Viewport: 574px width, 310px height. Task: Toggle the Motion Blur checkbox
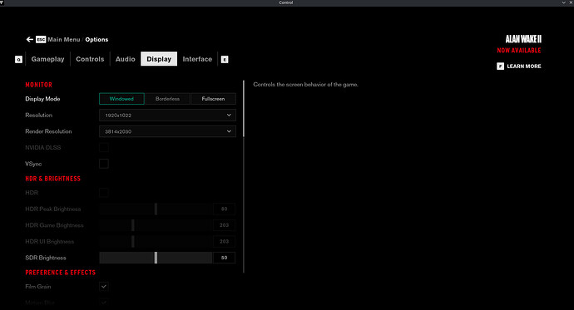[104, 303]
